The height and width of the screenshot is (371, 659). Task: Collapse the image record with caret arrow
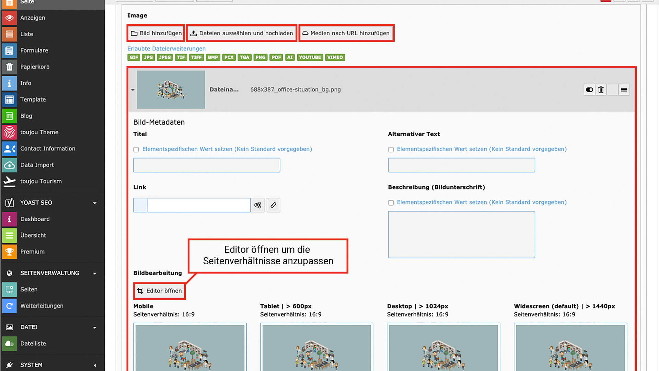click(133, 90)
